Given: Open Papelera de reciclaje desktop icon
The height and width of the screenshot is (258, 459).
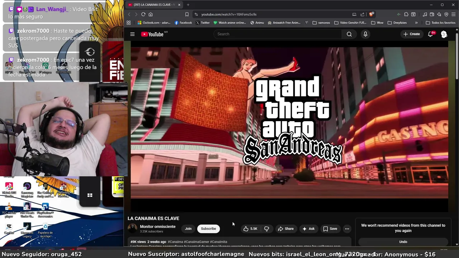Looking at the screenshot, I should pyautogui.click(x=45, y=230).
